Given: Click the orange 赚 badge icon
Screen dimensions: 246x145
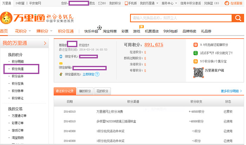Looking at the screenshot, I should (195, 45).
